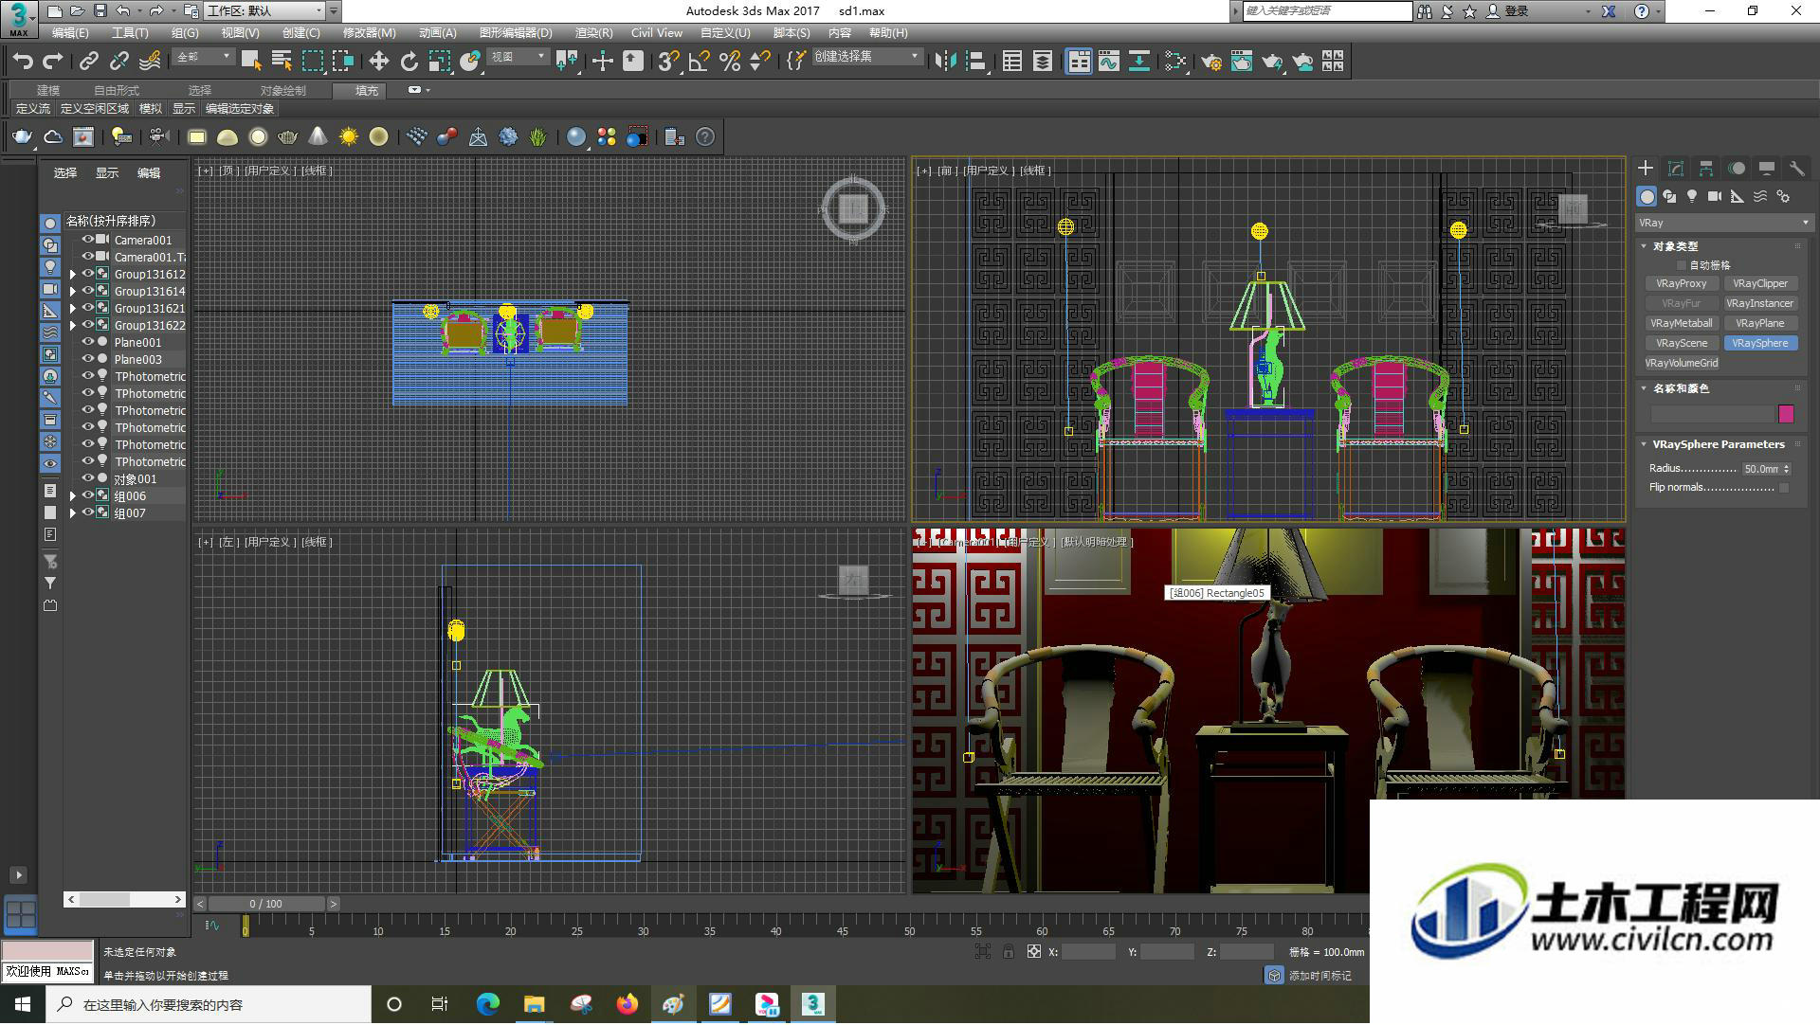Open the 全部 selection filter dropdown
This screenshot has width=1820, height=1025.
[x=204, y=58]
